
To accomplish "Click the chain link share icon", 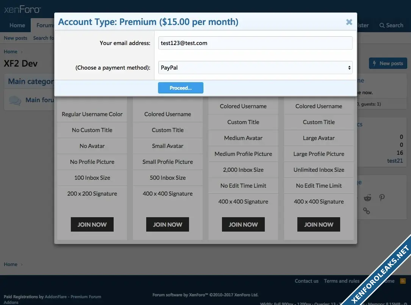I will (366, 211).
